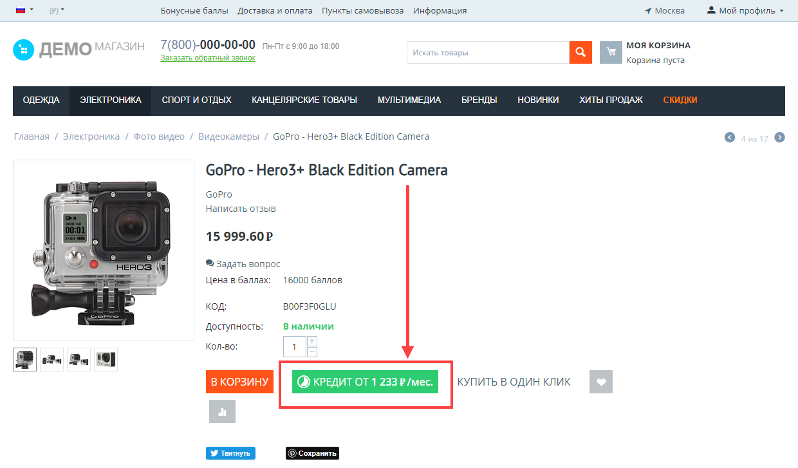Click КРЕДИТ ОТ 1 233 ₽/мес. button
This screenshot has width=798, height=468.
(x=365, y=382)
